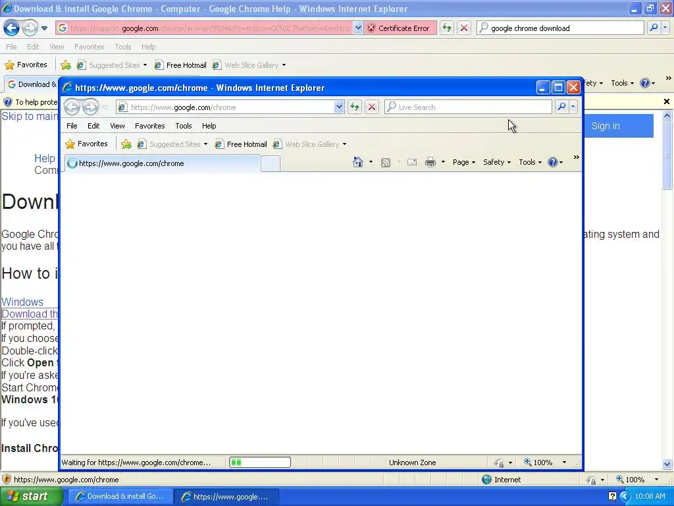674x506 pixels.
Task: Open the address bar dropdown in the front window
Action: click(x=339, y=107)
